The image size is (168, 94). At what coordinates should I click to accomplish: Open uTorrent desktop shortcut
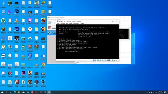click(x=3, y=48)
